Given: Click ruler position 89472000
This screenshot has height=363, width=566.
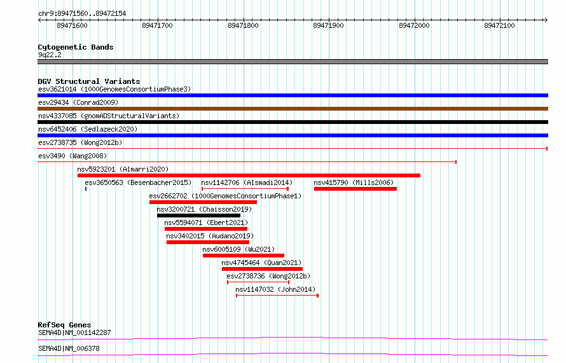Looking at the screenshot, I should [x=415, y=25].
